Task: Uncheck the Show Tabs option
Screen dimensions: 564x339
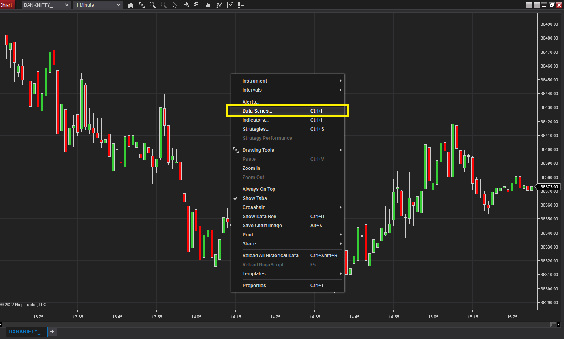Action: 288,198
